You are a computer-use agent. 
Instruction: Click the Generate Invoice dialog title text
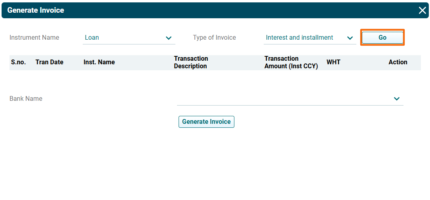(x=36, y=10)
